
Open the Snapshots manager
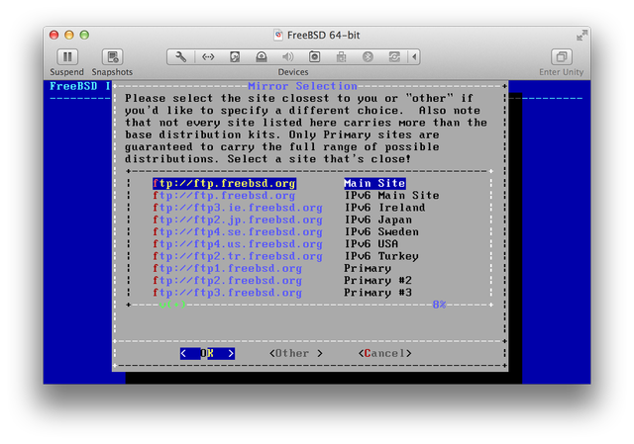[x=112, y=57]
